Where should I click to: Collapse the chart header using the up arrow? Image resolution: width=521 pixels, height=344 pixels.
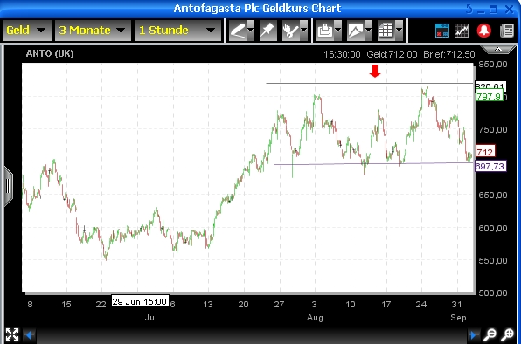tap(498, 50)
